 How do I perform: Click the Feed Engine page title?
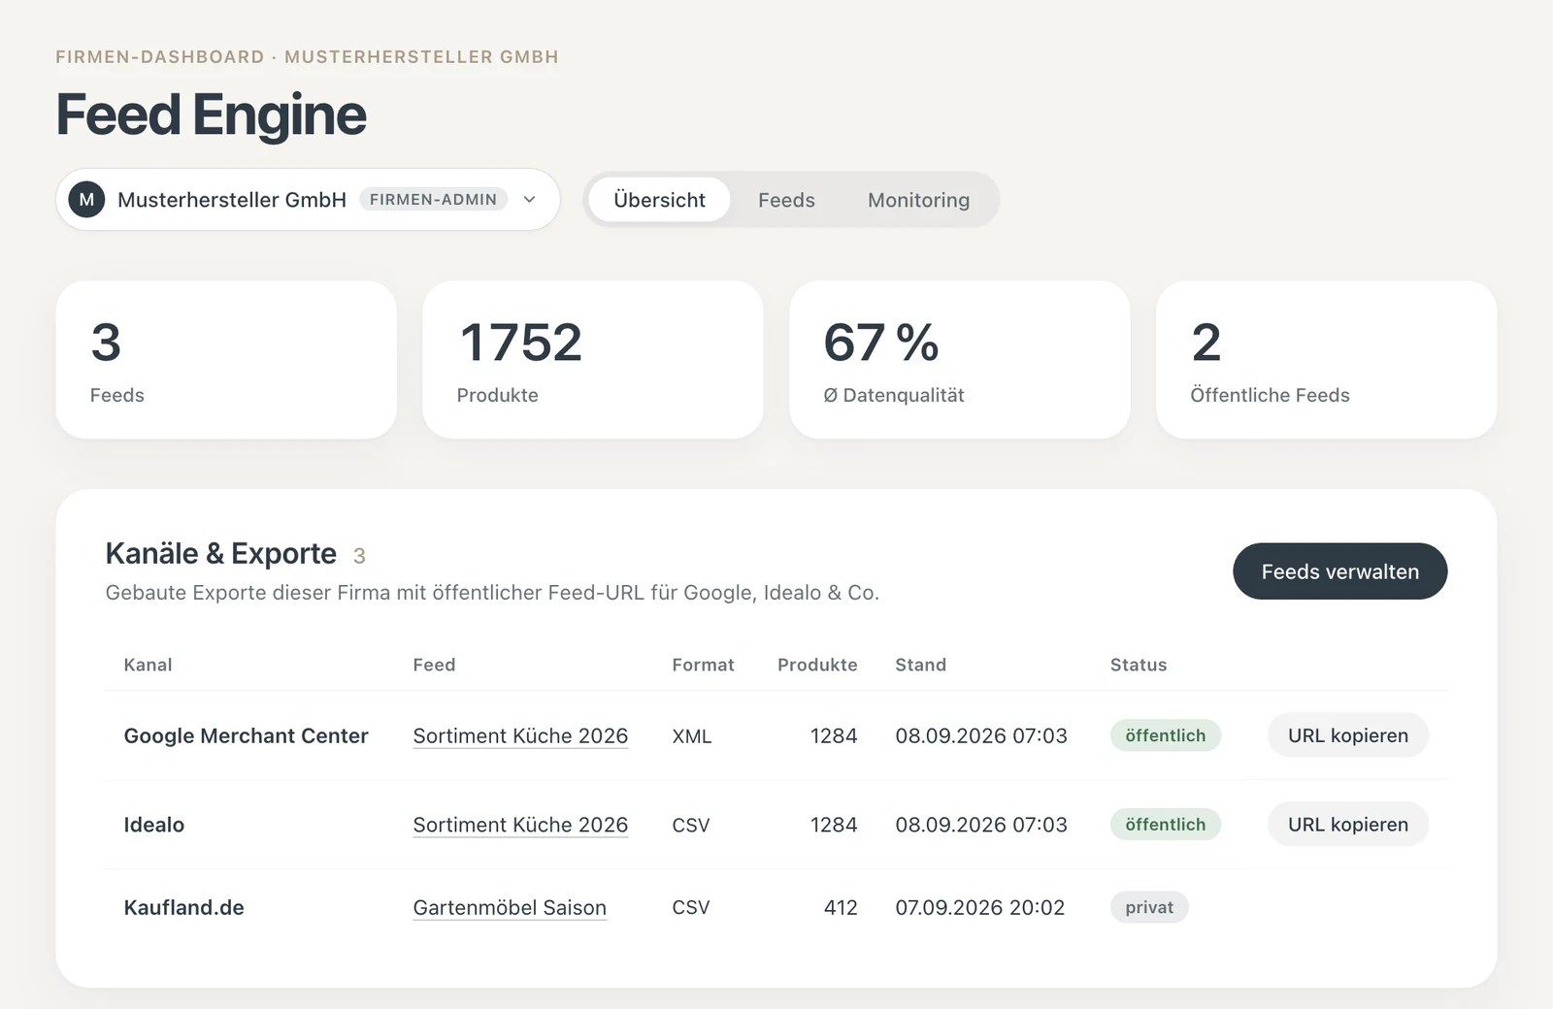pyautogui.click(x=211, y=114)
